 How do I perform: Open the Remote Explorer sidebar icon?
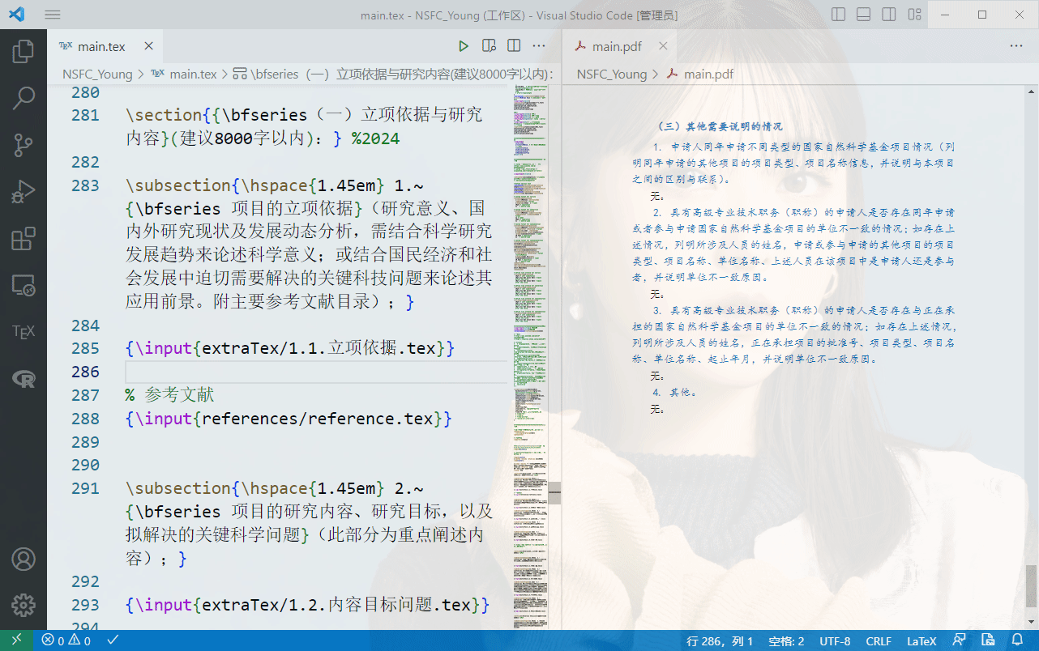coord(24,285)
